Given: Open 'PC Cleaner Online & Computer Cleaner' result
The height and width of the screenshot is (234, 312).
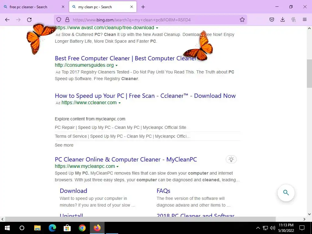Looking at the screenshot, I should (x=126, y=159).
